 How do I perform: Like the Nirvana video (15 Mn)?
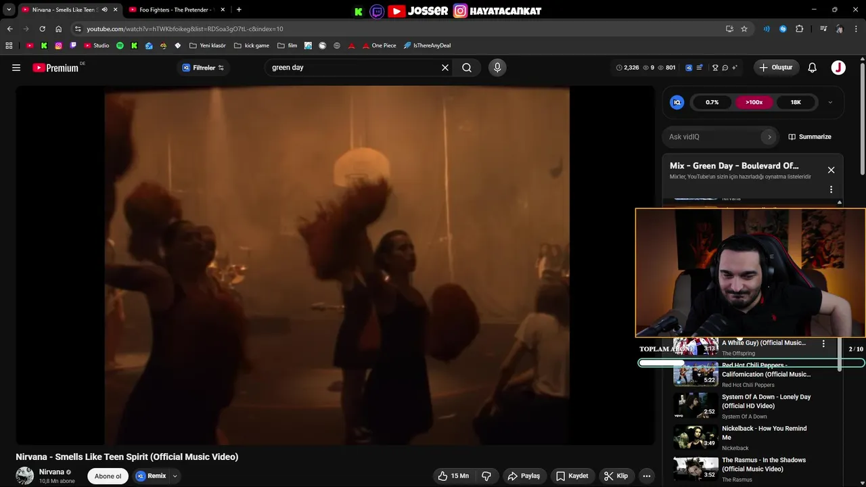[453, 476]
